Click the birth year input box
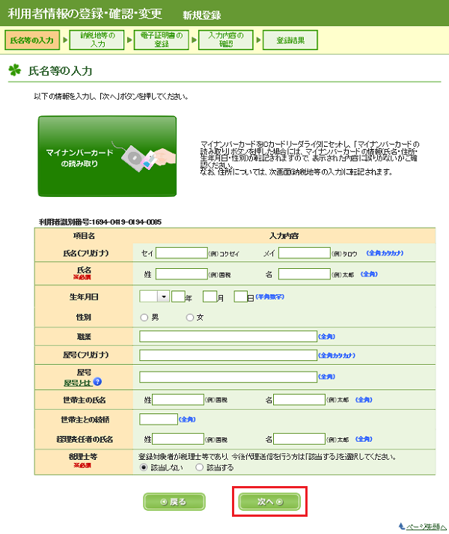The width and height of the screenshot is (449, 534). (x=178, y=297)
